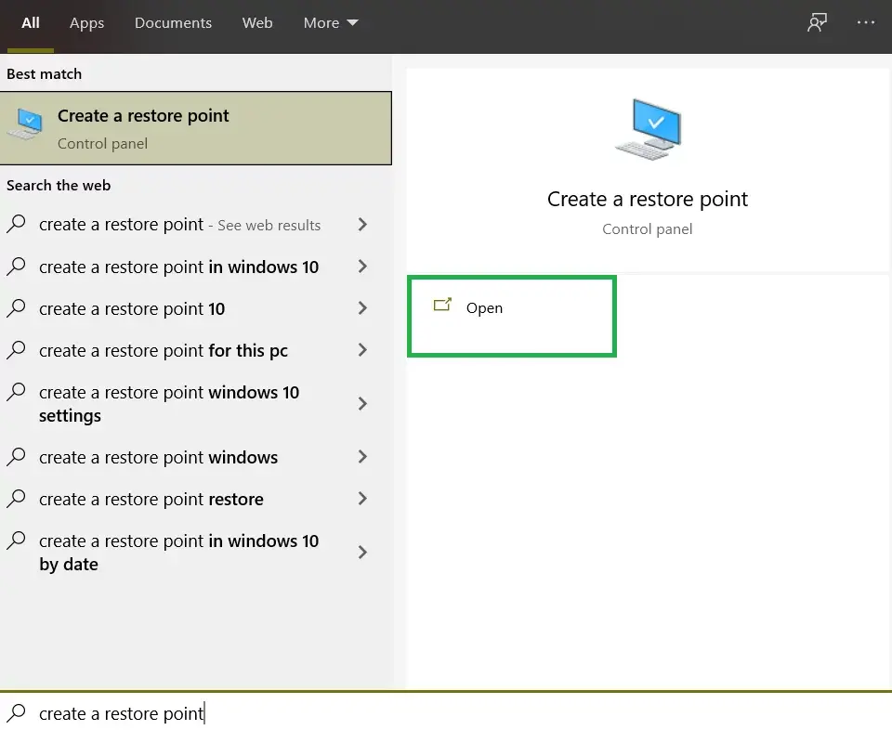
Task: Switch to the Apps search tab
Action: coord(86,23)
